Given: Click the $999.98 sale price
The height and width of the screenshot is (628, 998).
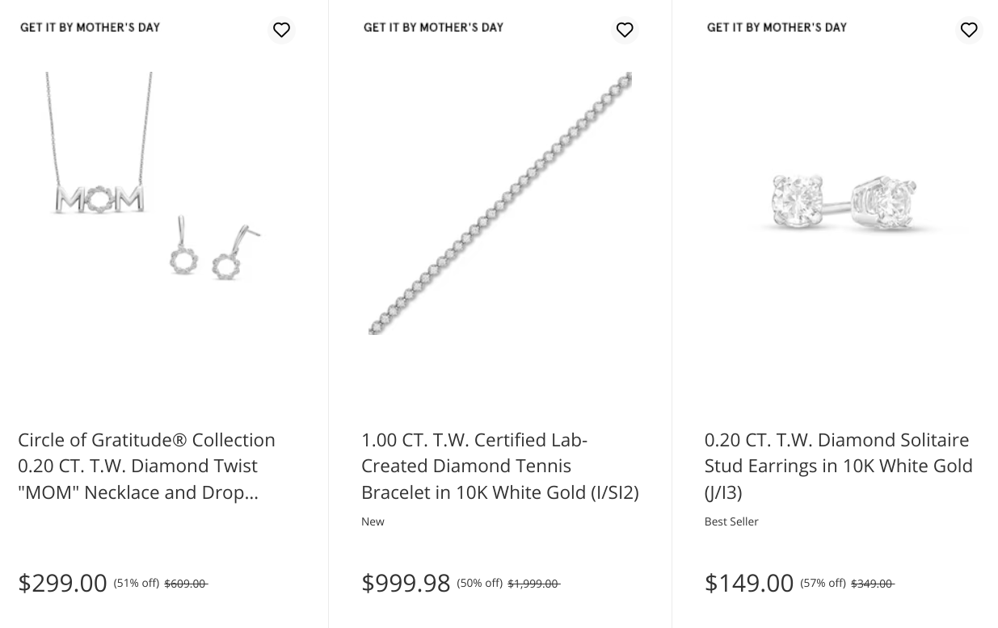Looking at the screenshot, I should [x=406, y=582].
